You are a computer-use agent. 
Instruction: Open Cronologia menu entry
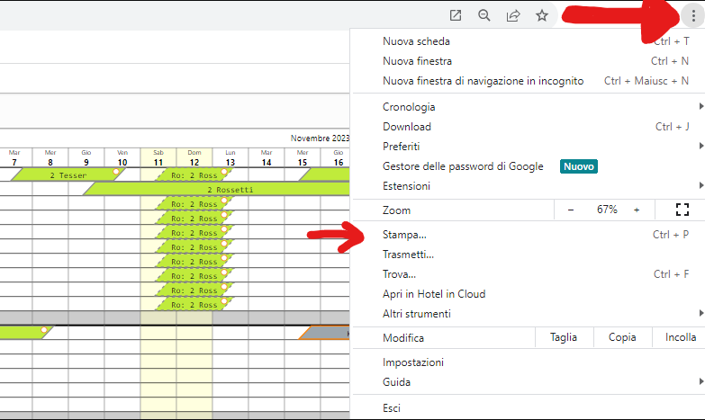[409, 107]
